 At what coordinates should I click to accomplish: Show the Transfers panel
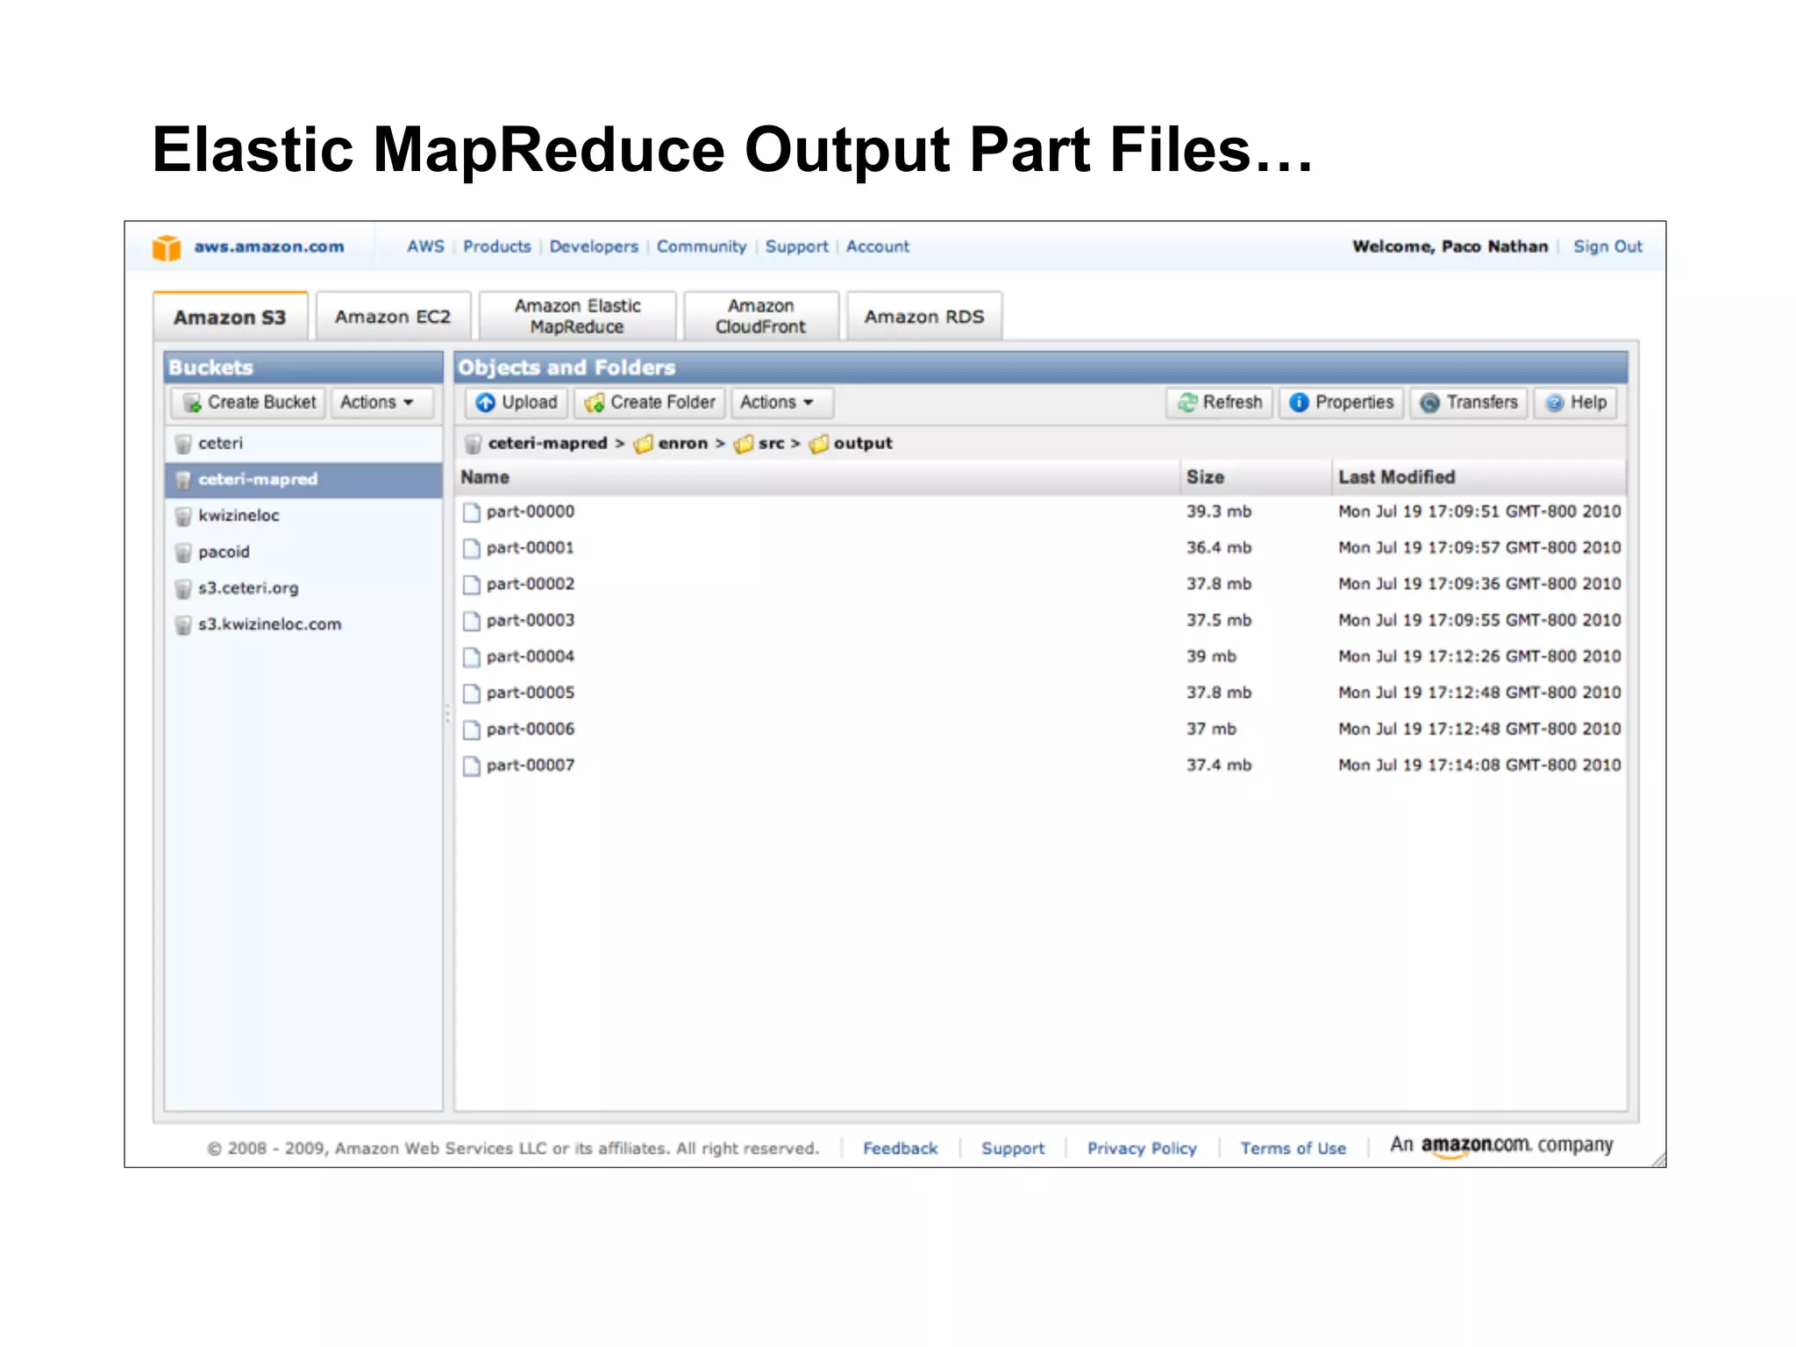coord(1469,403)
